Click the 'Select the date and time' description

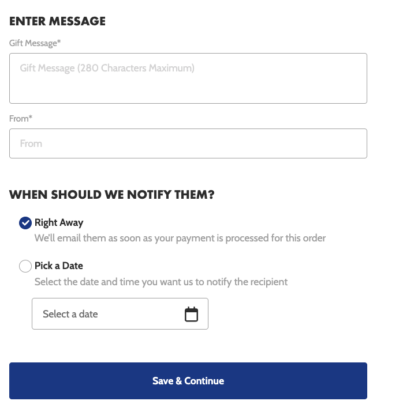pyautogui.click(x=161, y=282)
